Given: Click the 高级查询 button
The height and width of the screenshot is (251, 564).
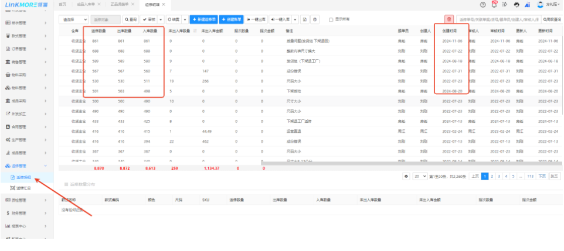Looking at the screenshot, I should (551, 19).
